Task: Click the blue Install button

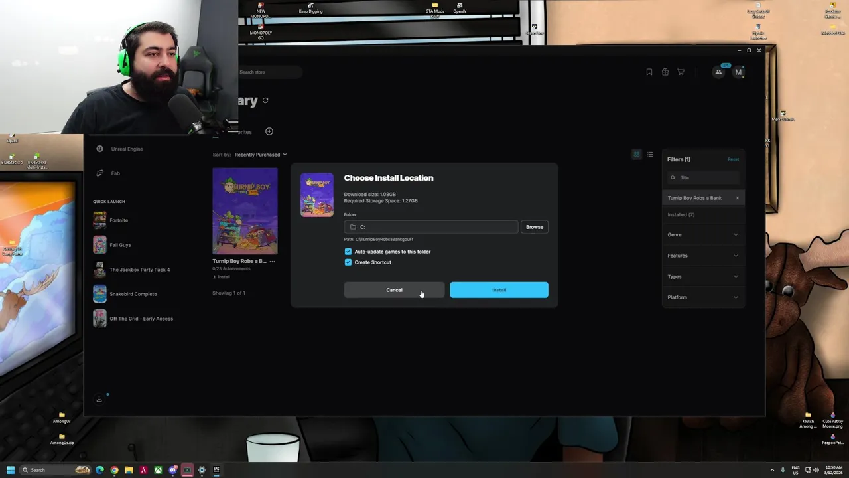Action: pos(499,290)
